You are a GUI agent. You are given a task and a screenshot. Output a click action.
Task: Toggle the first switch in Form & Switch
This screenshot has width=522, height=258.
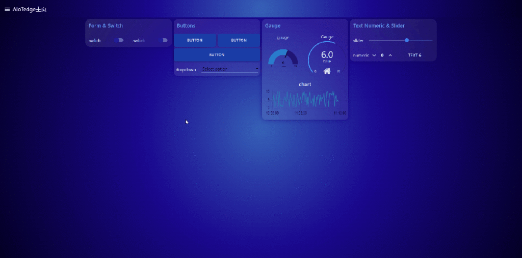[x=120, y=40]
